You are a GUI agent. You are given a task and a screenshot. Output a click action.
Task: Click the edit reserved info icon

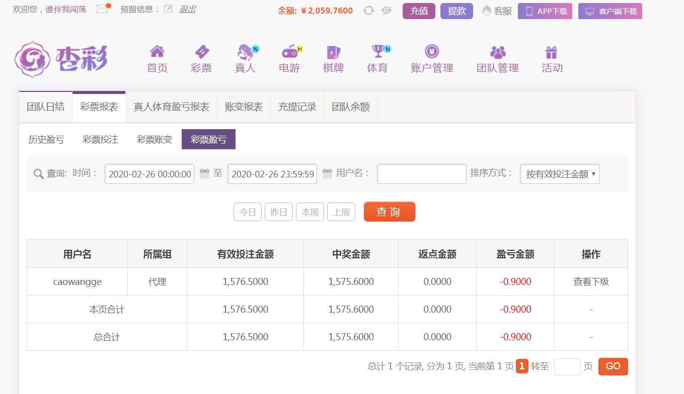point(168,9)
